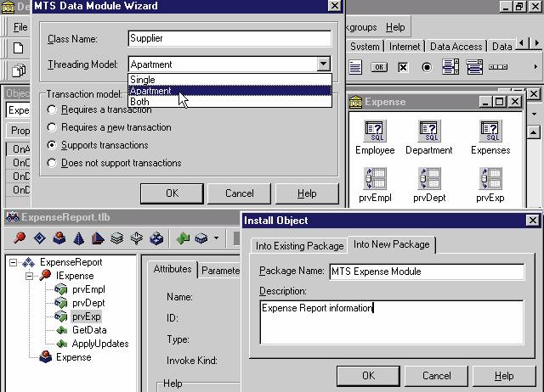Choose 'Both' from threading model list
This screenshot has height=392, width=544.
click(x=139, y=102)
